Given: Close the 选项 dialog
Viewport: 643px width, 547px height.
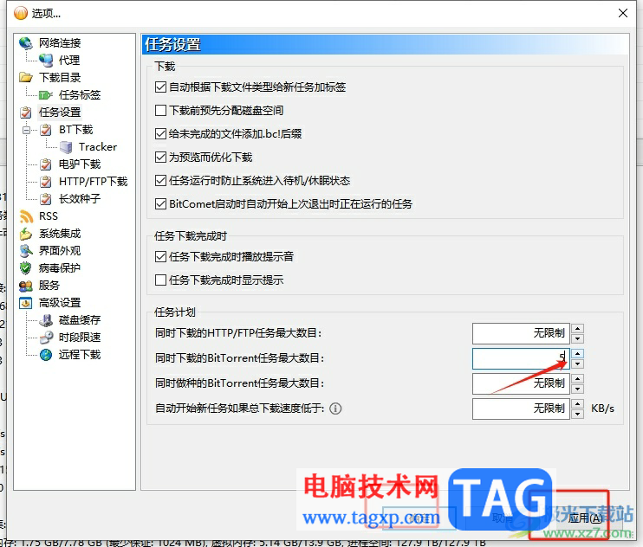Looking at the screenshot, I should click(623, 13).
